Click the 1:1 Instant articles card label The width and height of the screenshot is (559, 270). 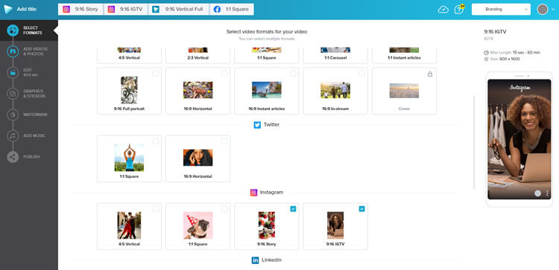[404, 57]
